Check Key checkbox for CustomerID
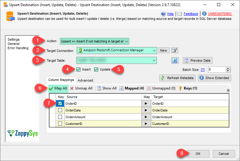This screenshot has width=240, height=161. (x=60, y=124)
